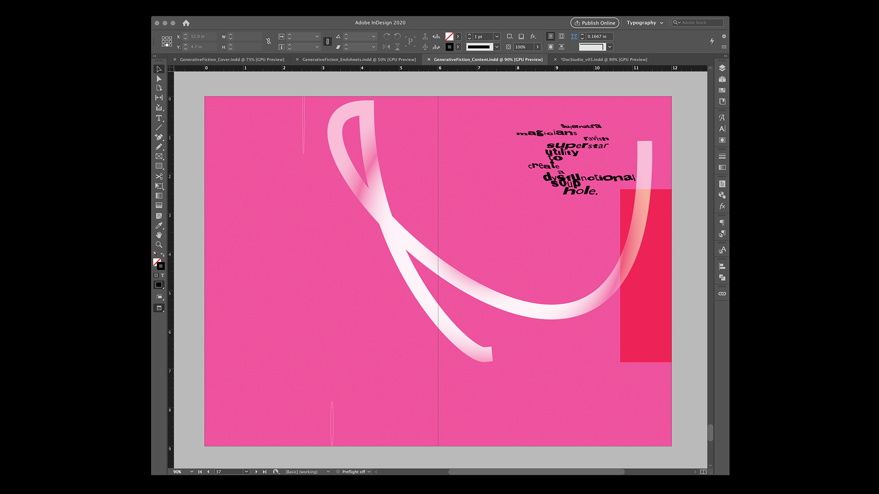879x494 pixels.
Task: Switch to GenerativeFiction_Cover.indd tab
Action: pyautogui.click(x=232, y=59)
